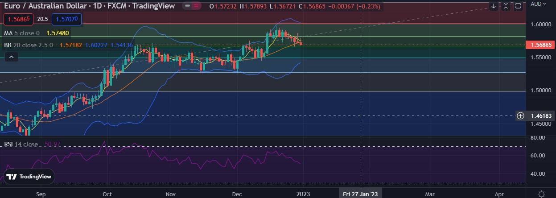Open the AUD currency dropdown

539,4
